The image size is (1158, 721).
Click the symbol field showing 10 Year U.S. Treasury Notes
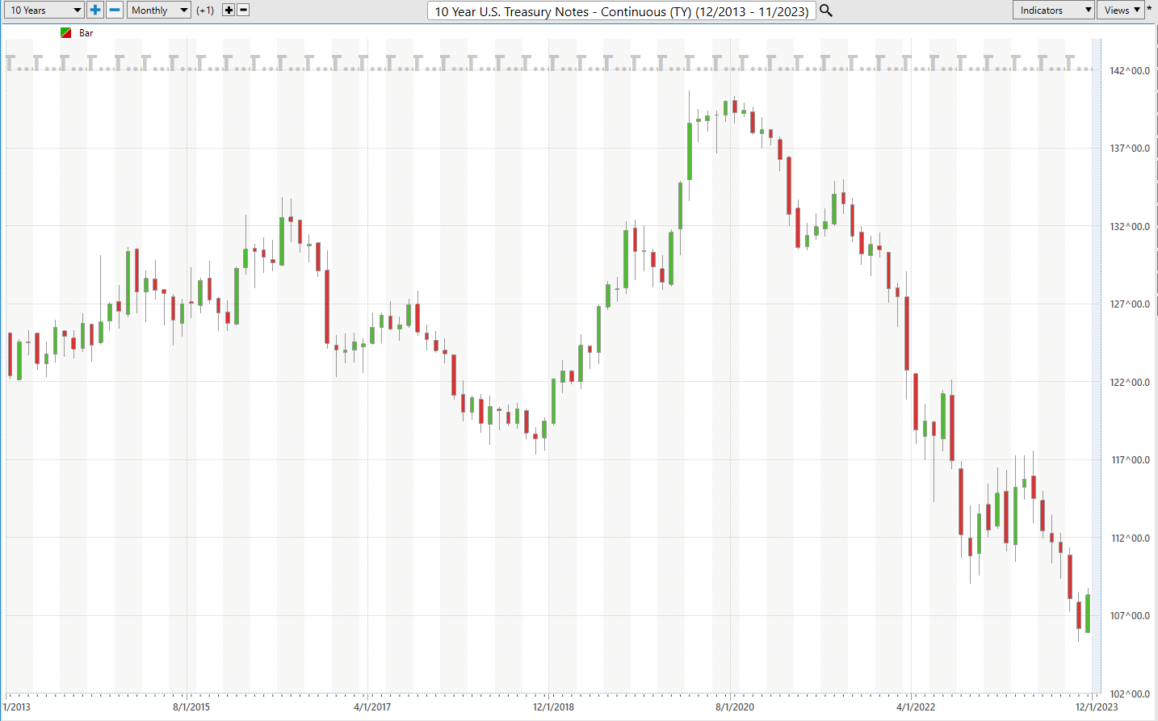pyautogui.click(x=622, y=11)
